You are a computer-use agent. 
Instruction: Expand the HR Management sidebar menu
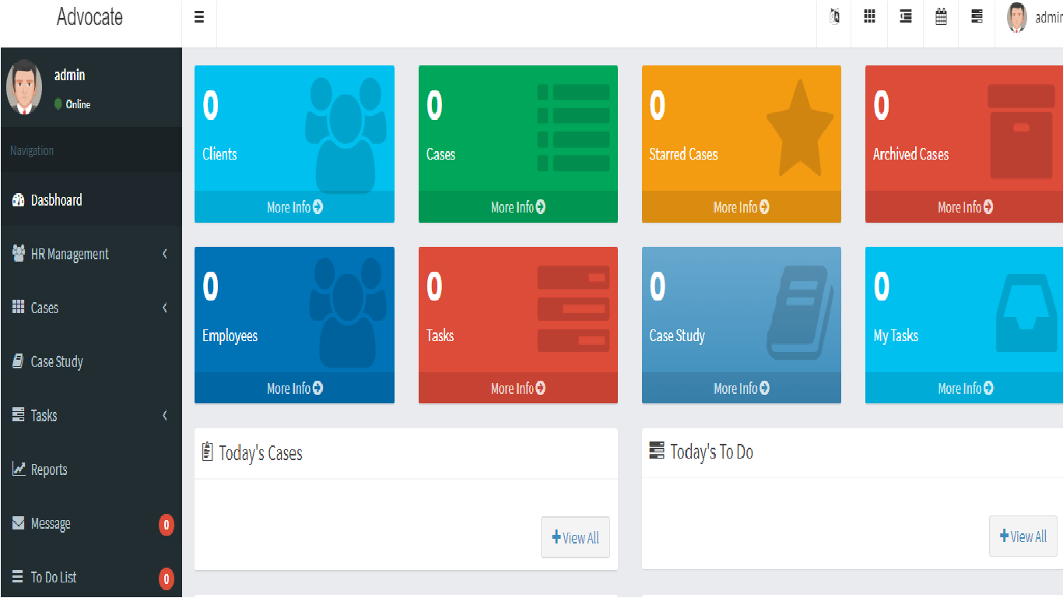90,254
